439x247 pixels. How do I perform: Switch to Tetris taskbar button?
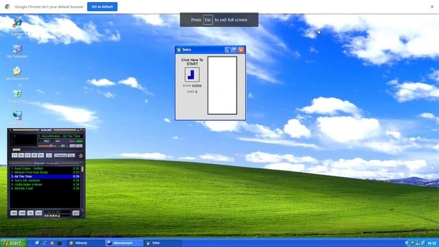163,243
